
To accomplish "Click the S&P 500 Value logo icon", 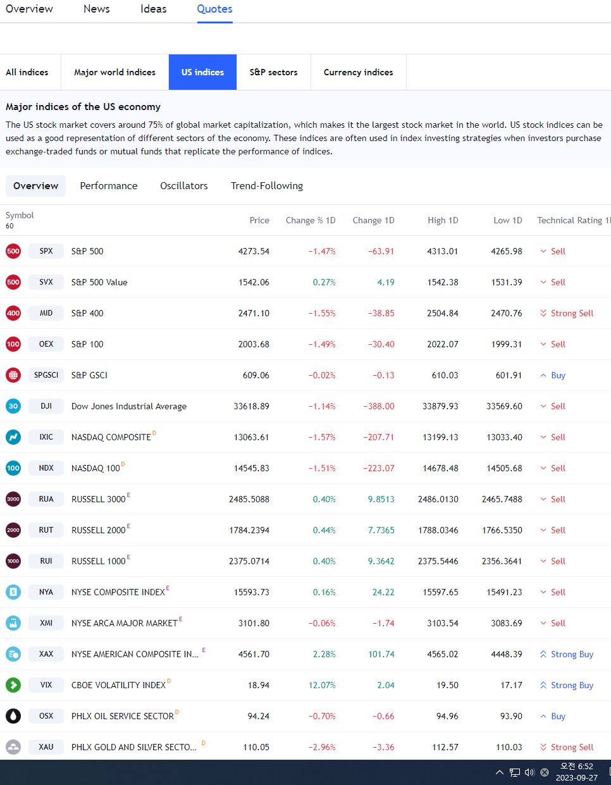I will (13, 282).
